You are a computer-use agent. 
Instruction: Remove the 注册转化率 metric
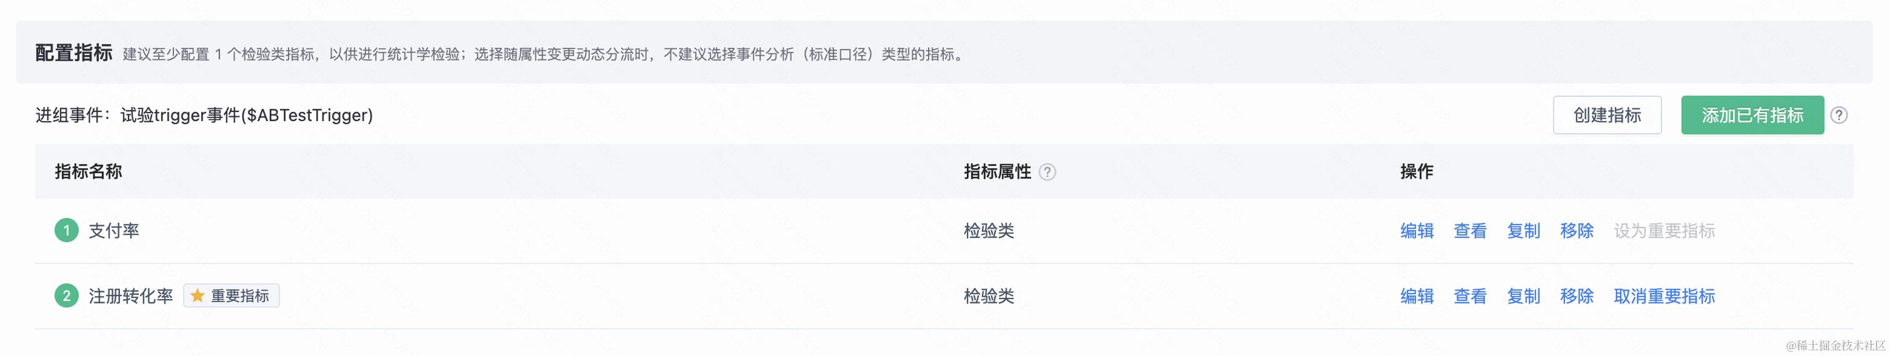(x=1577, y=296)
